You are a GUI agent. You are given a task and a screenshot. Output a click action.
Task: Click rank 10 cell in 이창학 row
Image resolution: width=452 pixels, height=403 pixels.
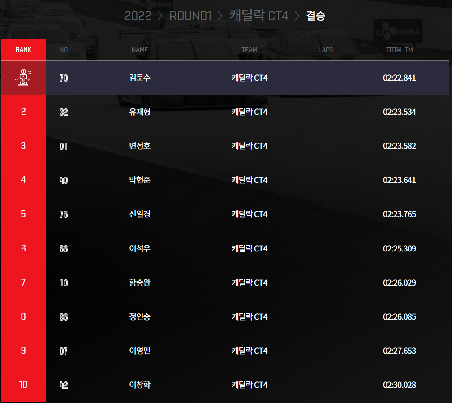[23, 385]
